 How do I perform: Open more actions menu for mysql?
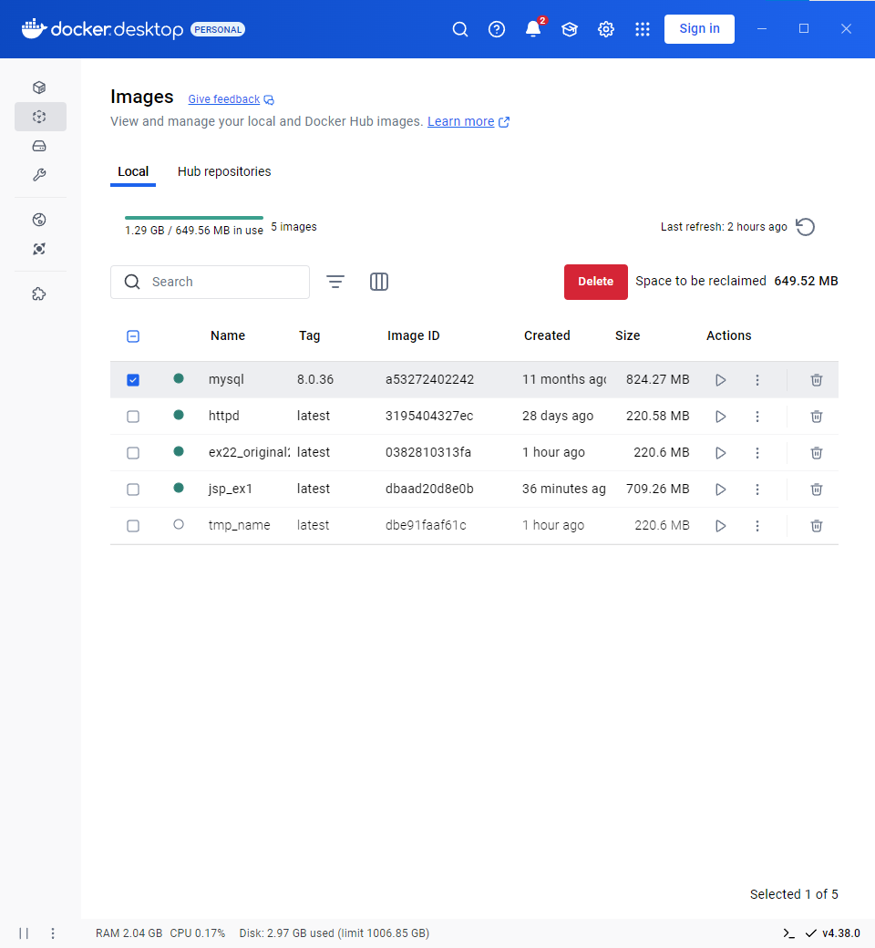tap(757, 380)
